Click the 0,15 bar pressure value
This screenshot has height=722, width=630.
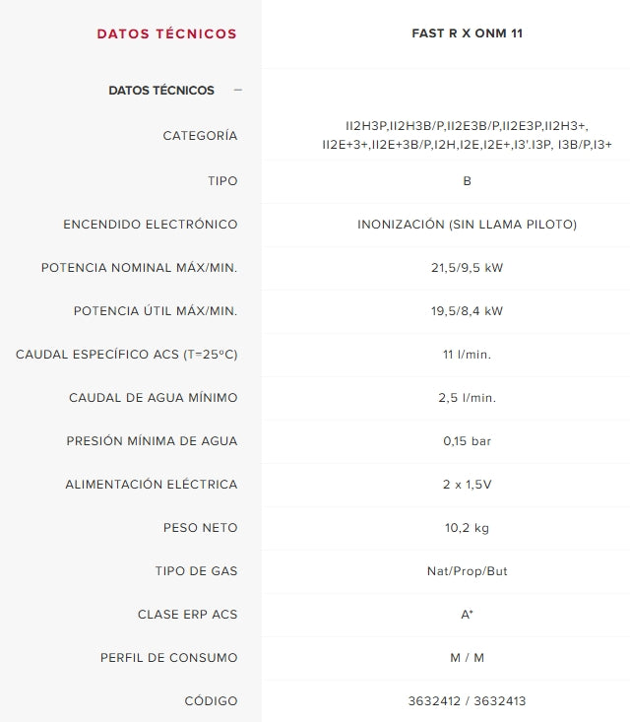pos(468,441)
